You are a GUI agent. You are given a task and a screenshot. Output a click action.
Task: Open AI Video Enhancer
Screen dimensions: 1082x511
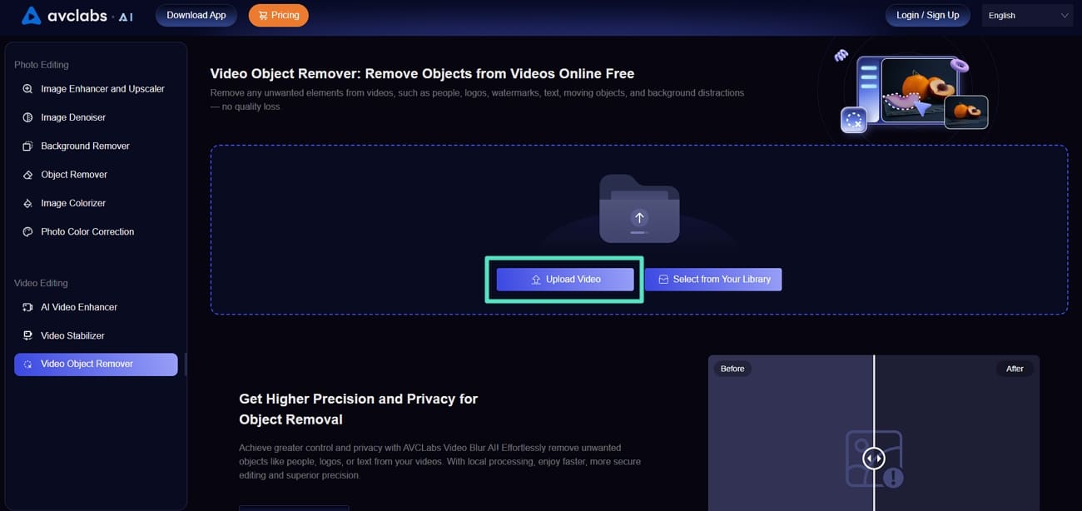coord(96,307)
